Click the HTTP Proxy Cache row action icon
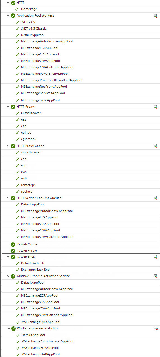This screenshot has height=357, width=160. click(x=155, y=146)
